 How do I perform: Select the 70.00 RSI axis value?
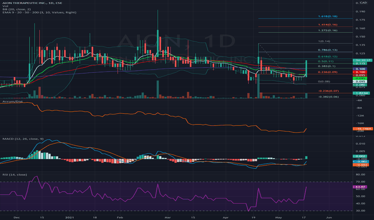360,182
